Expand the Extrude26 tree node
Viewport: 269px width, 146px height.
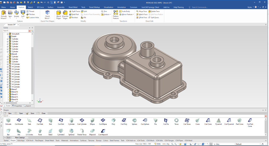coord(7,34)
